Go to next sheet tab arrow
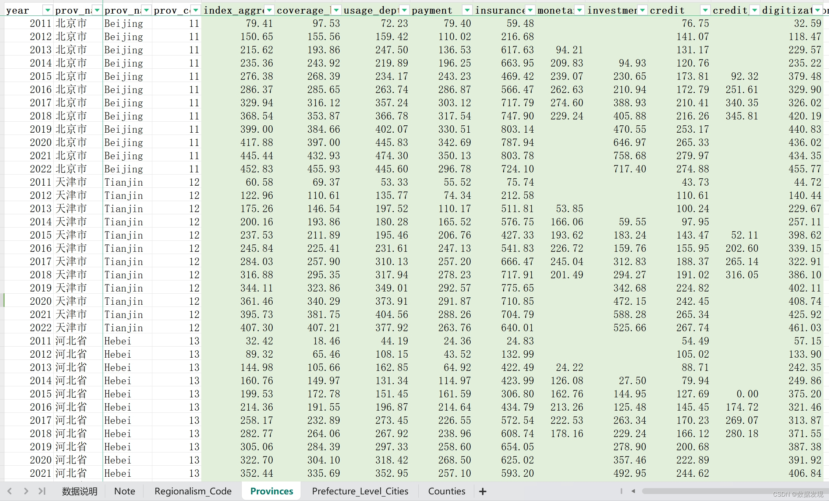 26,491
